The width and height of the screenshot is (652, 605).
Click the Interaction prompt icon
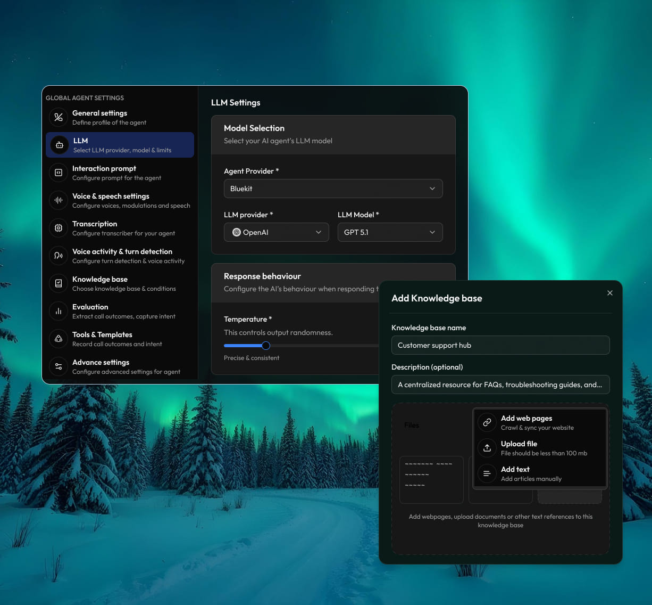click(x=58, y=173)
